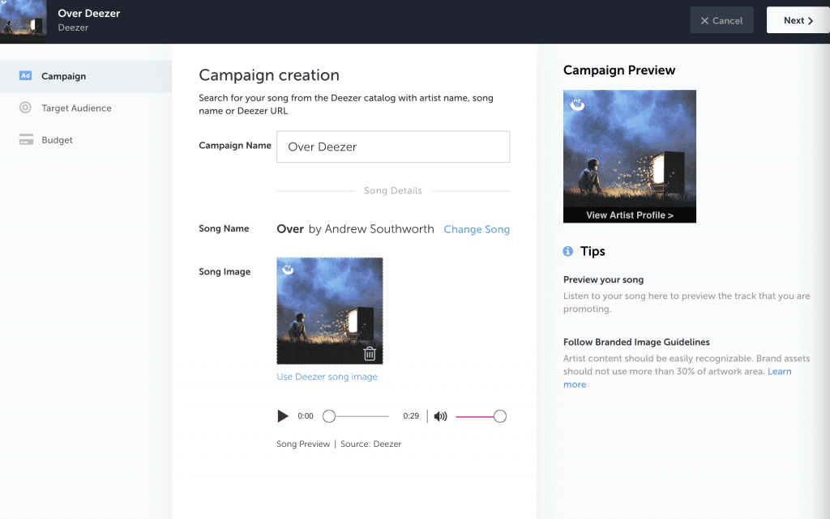The height and width of the screenshot is (519, 830).
Task: Mute with the speaker volume icon
Action: [440, 416]
